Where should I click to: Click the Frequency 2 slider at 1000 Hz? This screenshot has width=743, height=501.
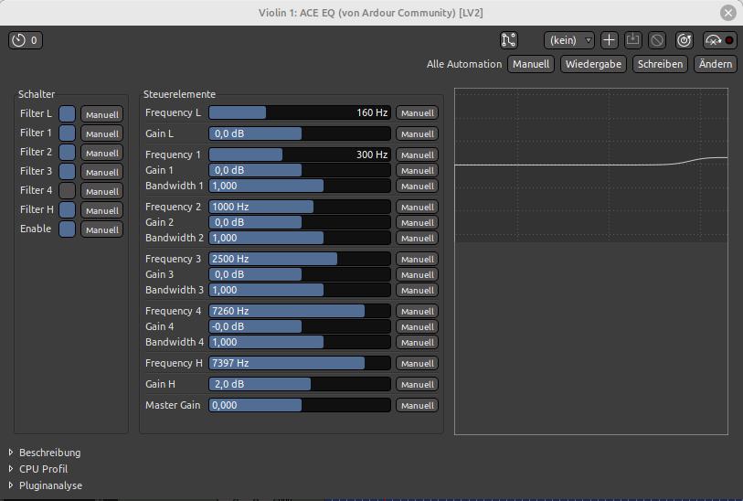tap(300, 208)
